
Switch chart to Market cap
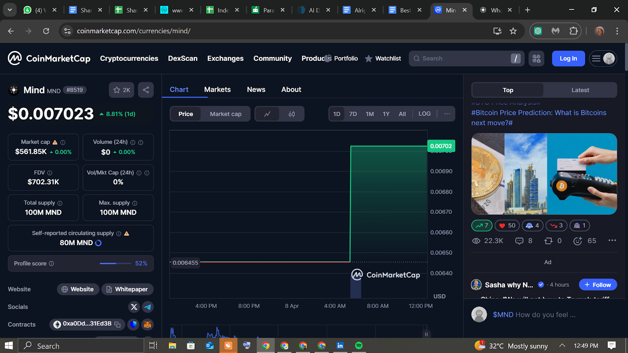pyautogui.click(x=226, y=114)
